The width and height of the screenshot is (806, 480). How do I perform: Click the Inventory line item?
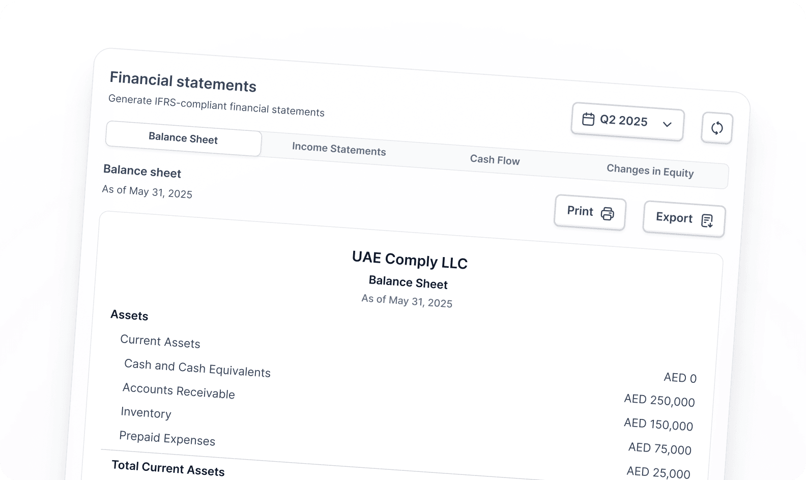146,412
